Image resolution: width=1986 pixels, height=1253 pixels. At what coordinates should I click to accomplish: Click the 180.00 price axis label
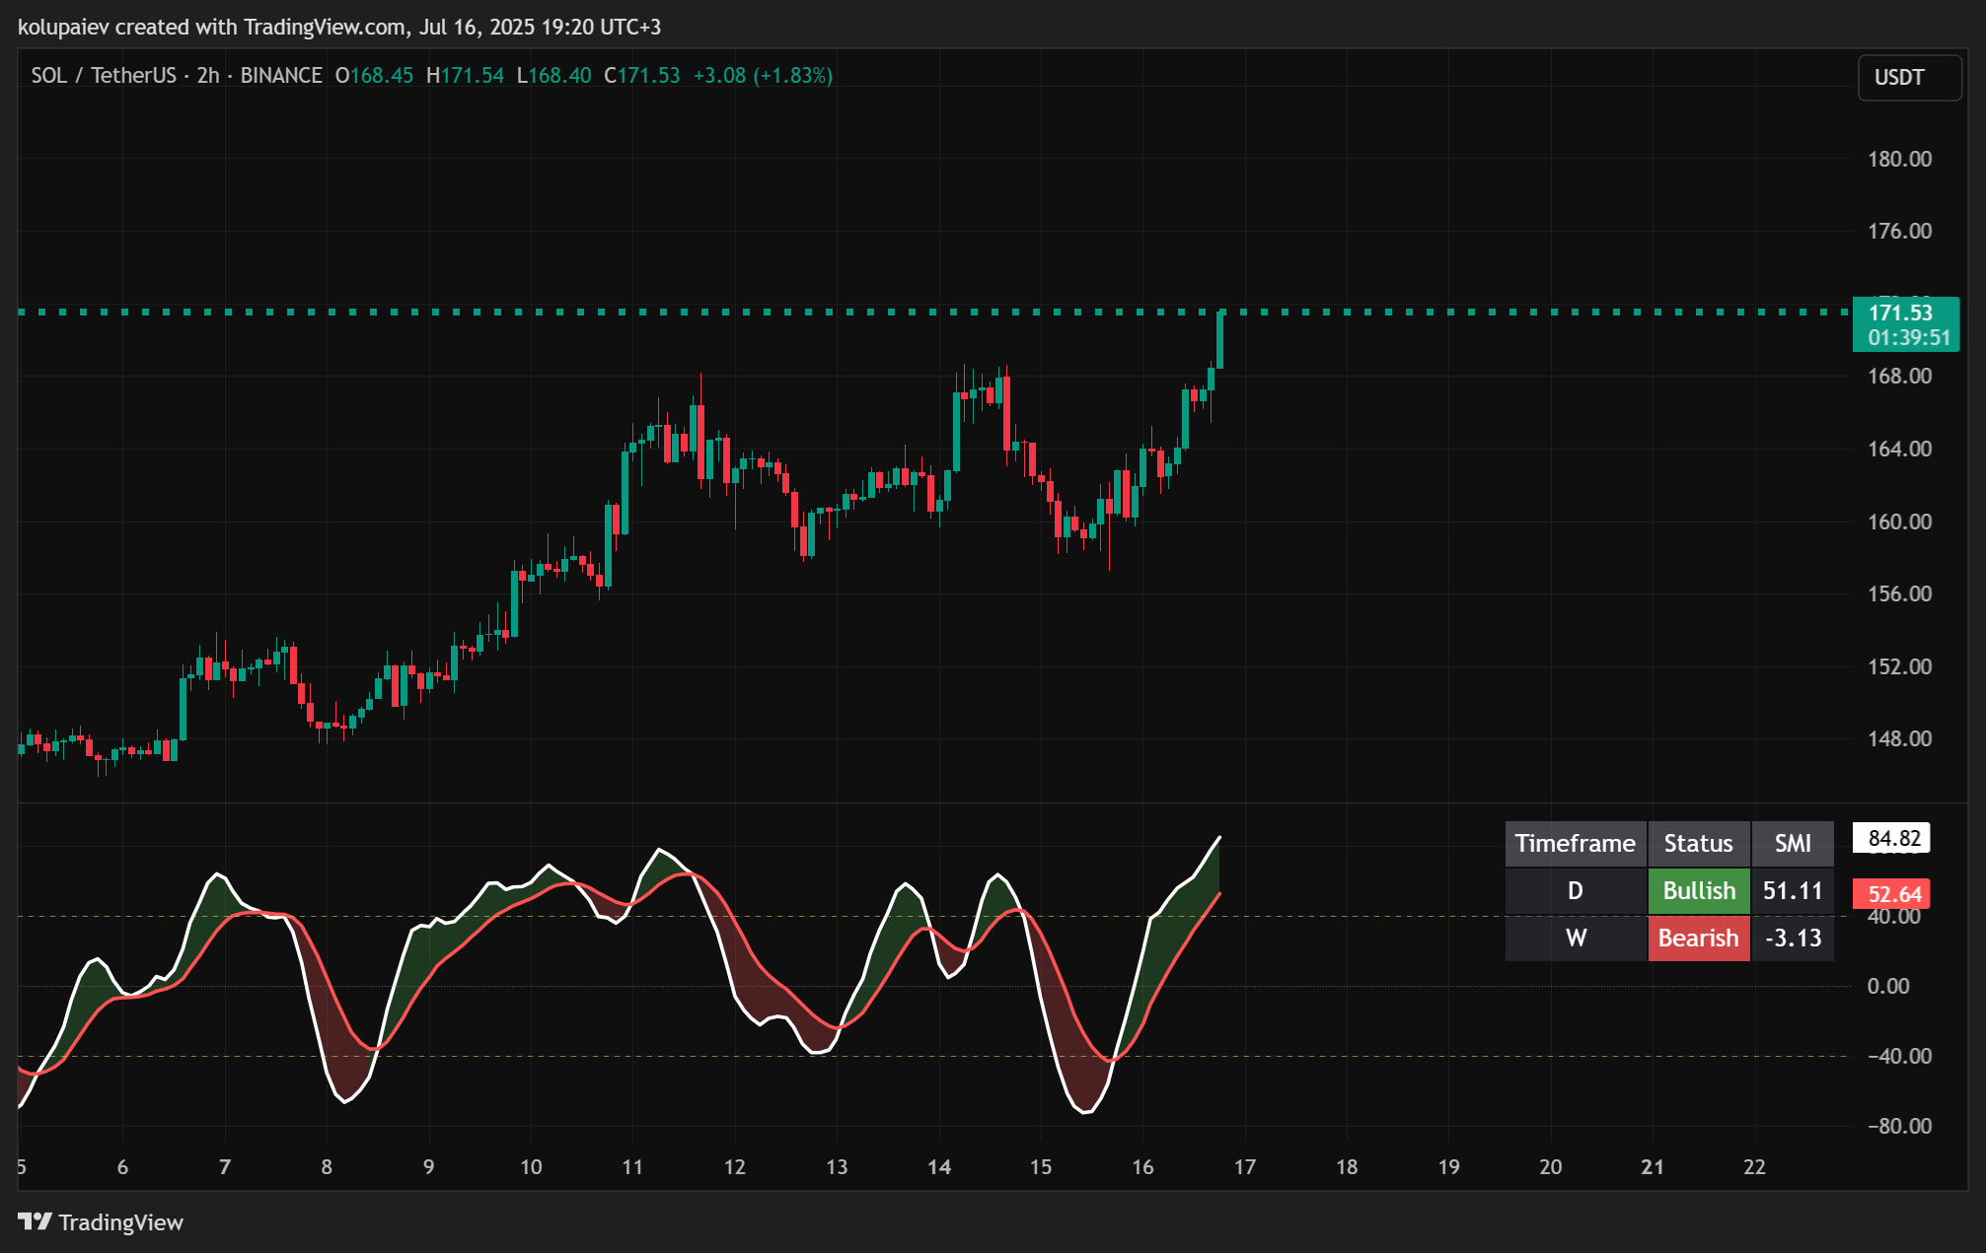click(x=1899, y=159)
